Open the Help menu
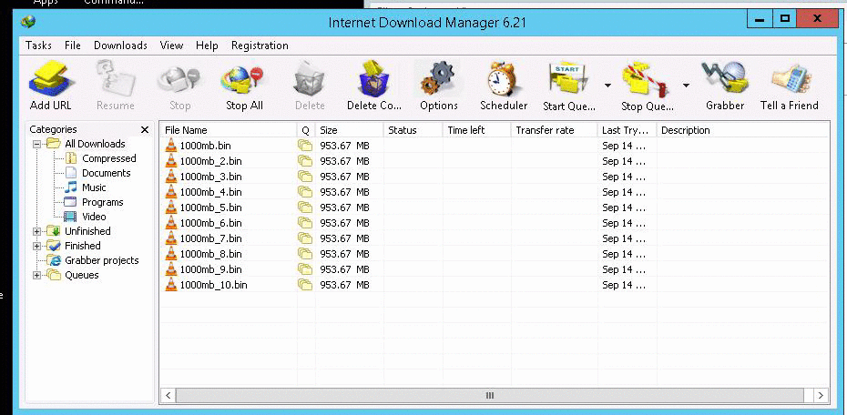The height and width of the screenshot is (415, 847). tap(207, 46)
